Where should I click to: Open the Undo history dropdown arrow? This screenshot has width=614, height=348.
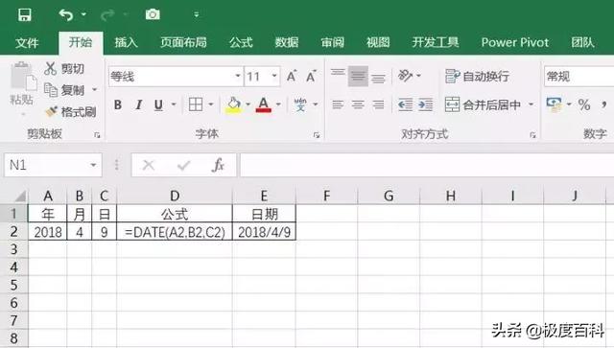83,15
